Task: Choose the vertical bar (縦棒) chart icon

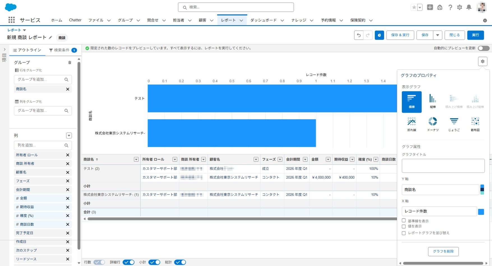Action: 433,99
